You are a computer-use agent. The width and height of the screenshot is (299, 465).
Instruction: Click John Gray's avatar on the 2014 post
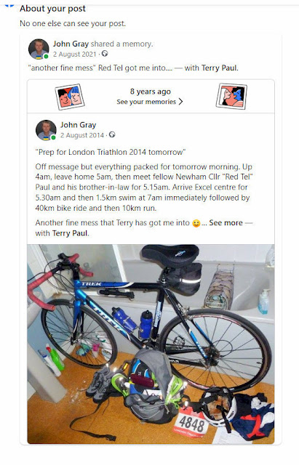[x=46, y=130]
